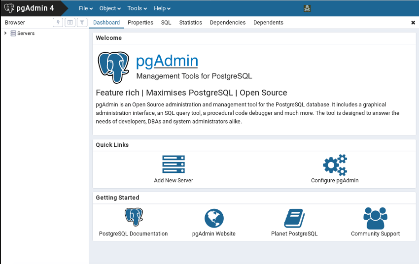
Task: Click the Filtered Rows funnel icon
Action: [x=82, y=23]
